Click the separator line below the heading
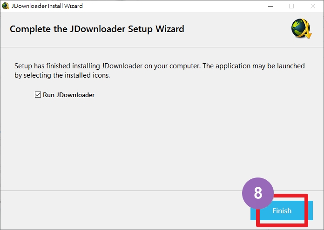 coord(162,47)
